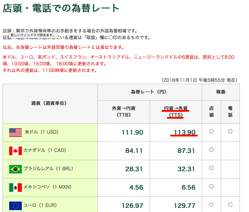Click the United States flag icon
The height and width of the screenshot is (212, 249).
tap(16, 132)
